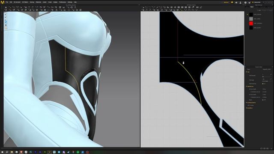The image size is (274, 154).
Task: Select the first black fabric swatch
Action: point(251,14)
